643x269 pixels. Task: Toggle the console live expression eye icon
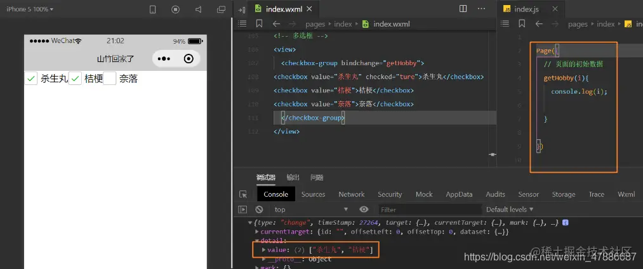pos(364,210)
